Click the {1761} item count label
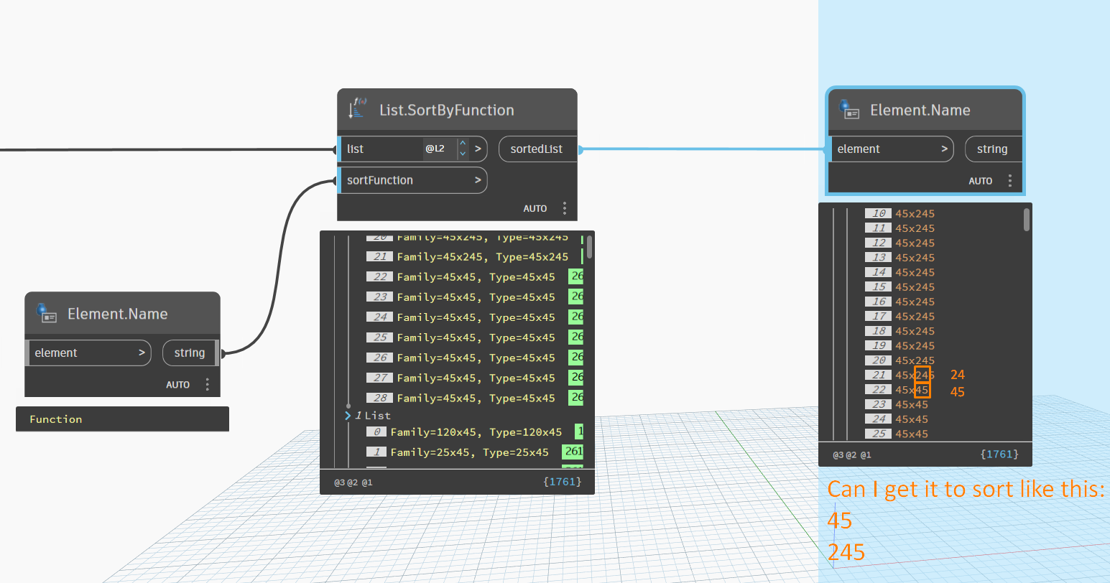 [563, 482]
